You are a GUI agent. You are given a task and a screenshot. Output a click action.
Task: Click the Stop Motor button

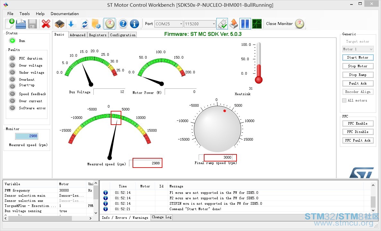pos(358,66)
